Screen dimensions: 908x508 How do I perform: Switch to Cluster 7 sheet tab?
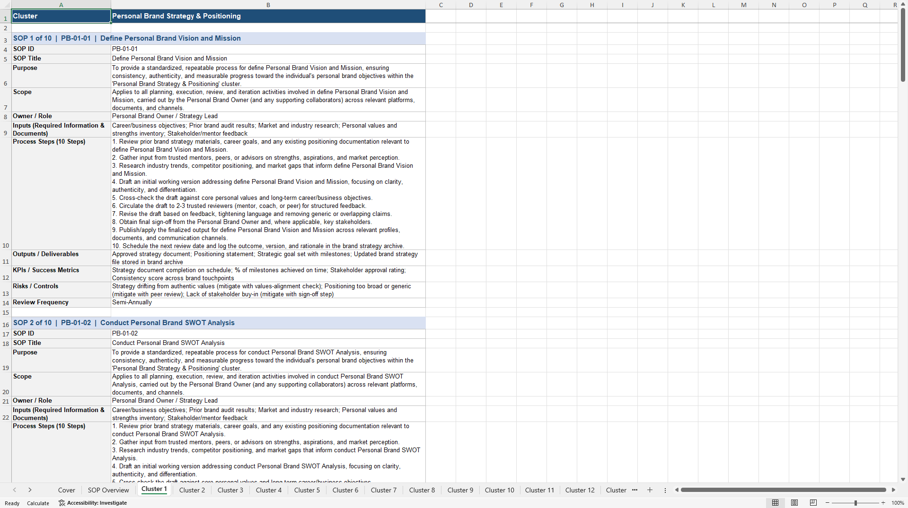384,490
